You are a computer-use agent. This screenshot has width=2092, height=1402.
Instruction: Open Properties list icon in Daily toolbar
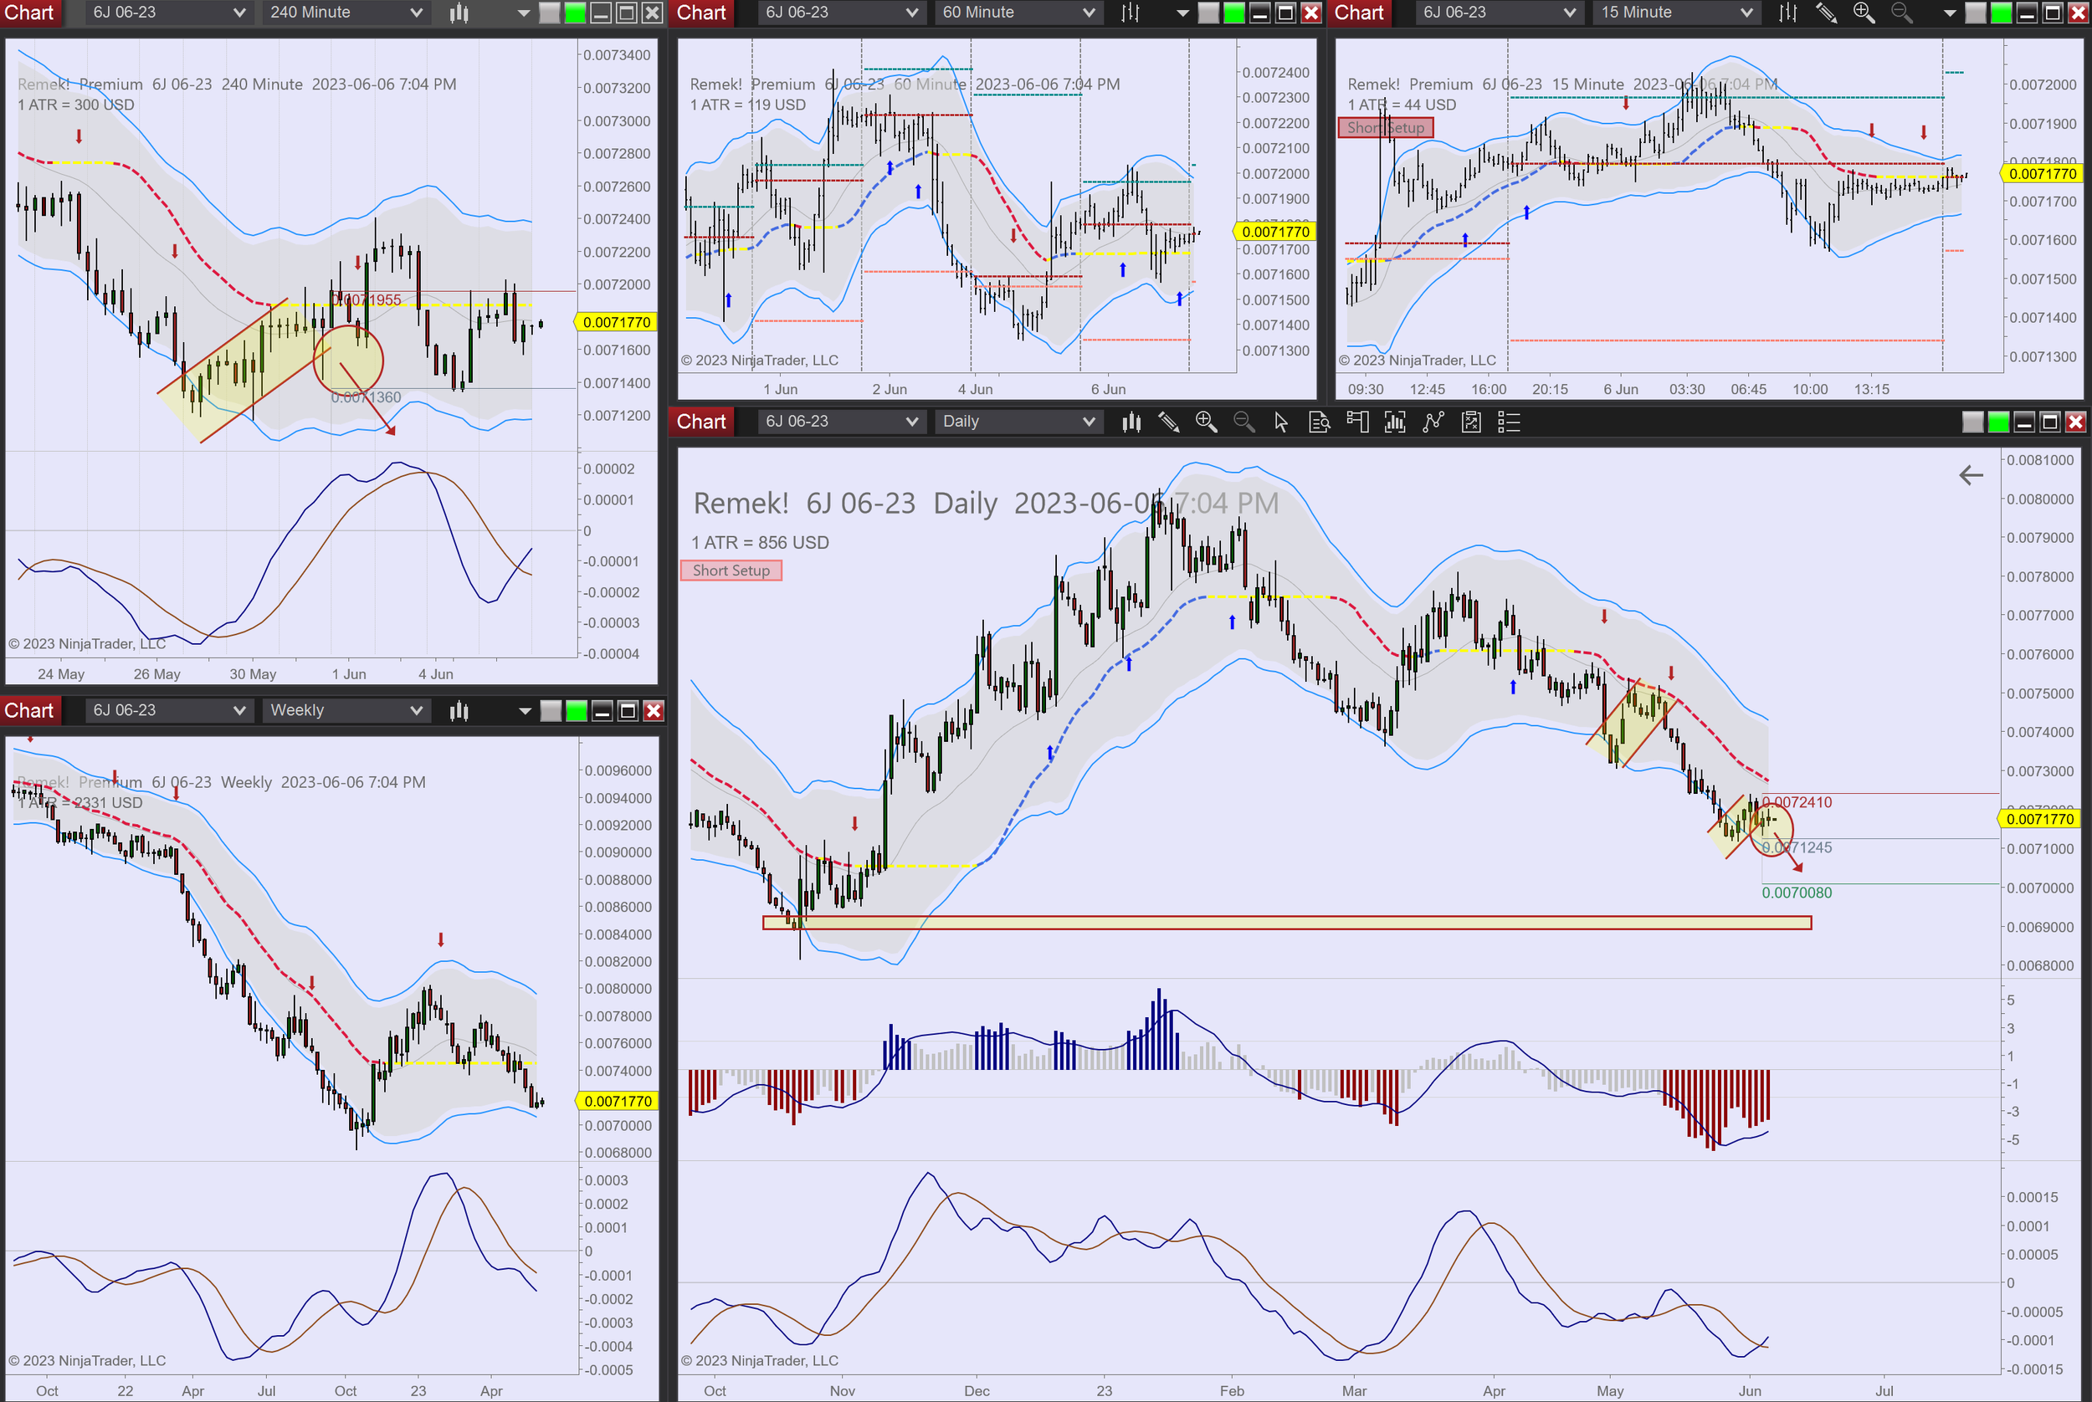coord(1509,422)
